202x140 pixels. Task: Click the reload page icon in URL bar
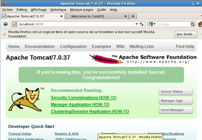click(x=141, y=24)
